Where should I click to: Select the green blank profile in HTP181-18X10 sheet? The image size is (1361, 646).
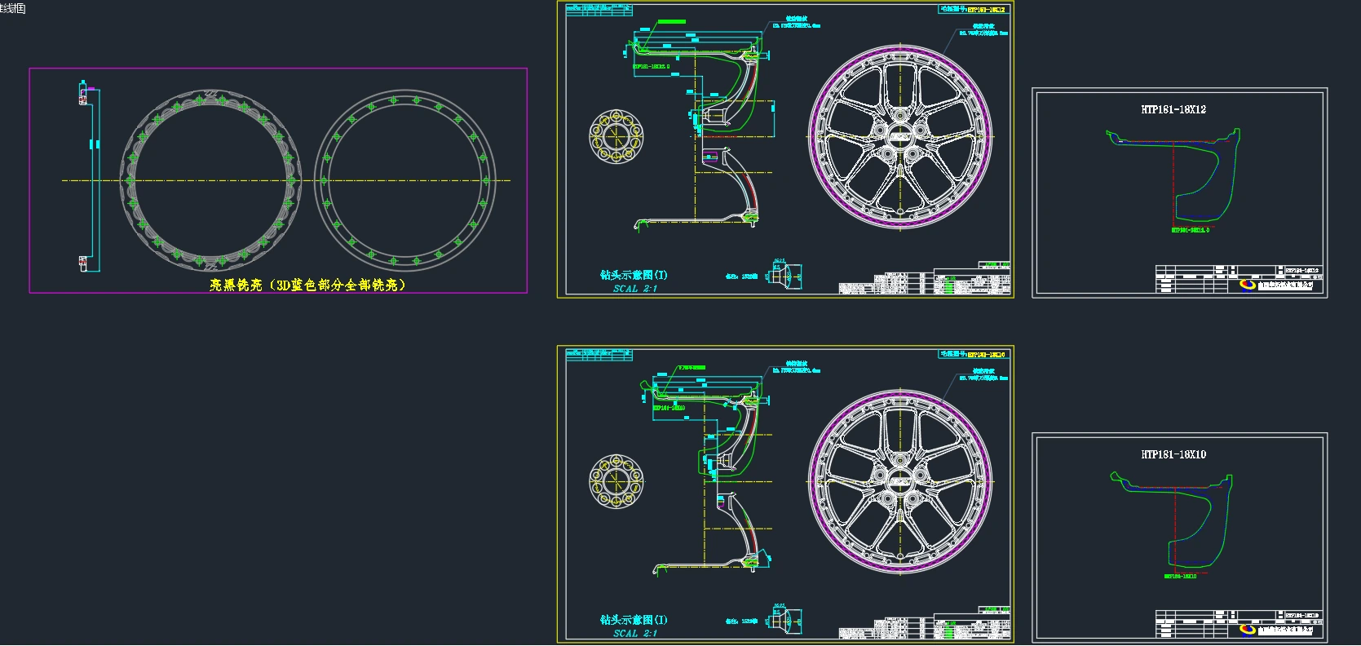tap(1173, 519)
